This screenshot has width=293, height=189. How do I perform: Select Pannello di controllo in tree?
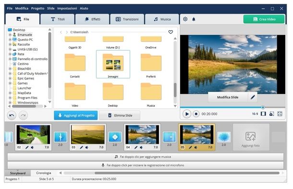click(33, 59)
